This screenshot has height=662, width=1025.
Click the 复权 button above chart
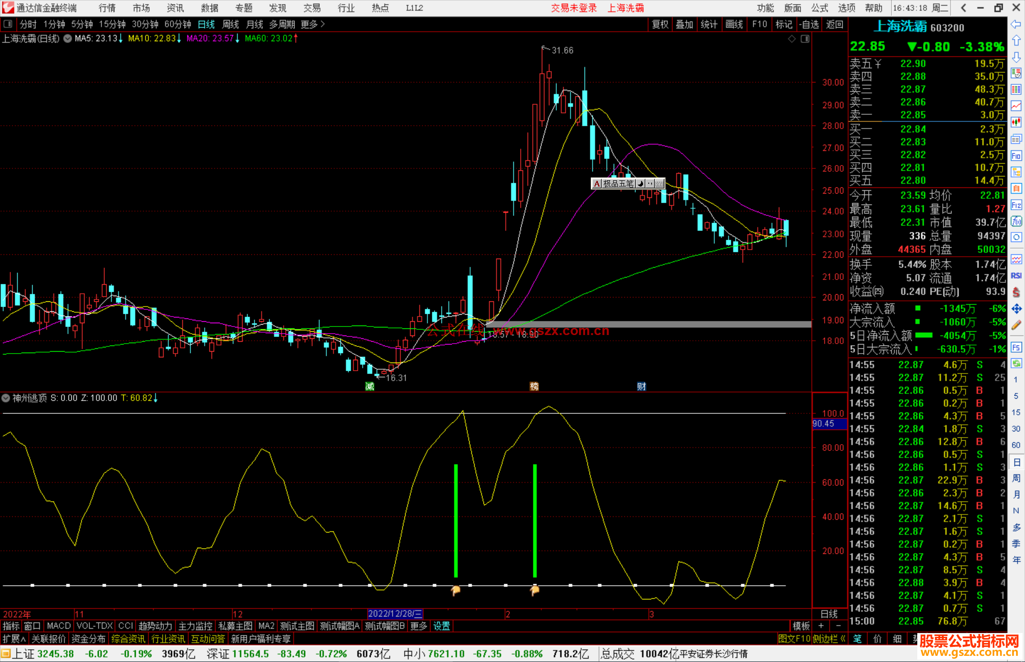click(x=660, y=24)
